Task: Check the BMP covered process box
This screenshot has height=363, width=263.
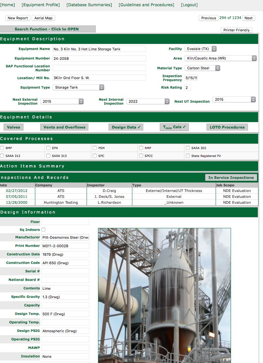Action: click(x=2, y=148)
